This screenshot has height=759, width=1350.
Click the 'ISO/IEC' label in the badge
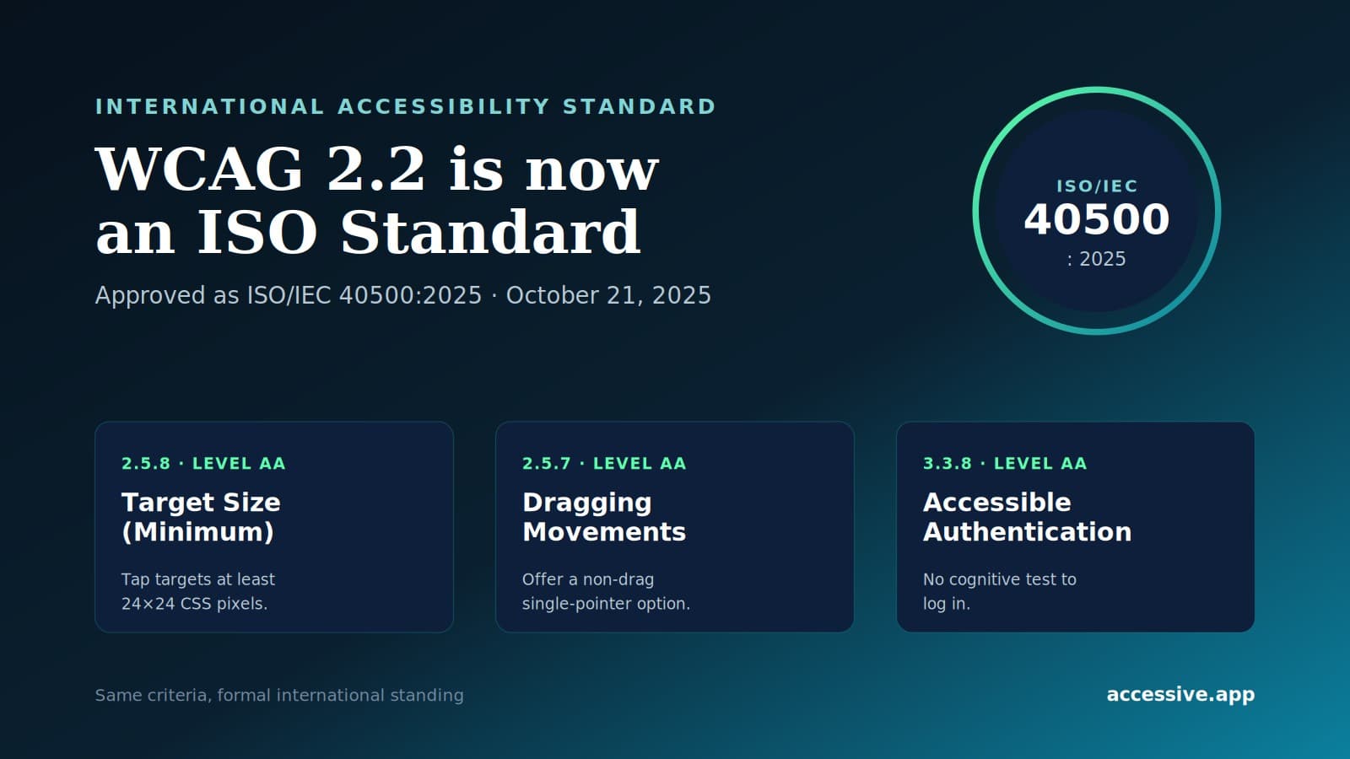[1097, 186]
